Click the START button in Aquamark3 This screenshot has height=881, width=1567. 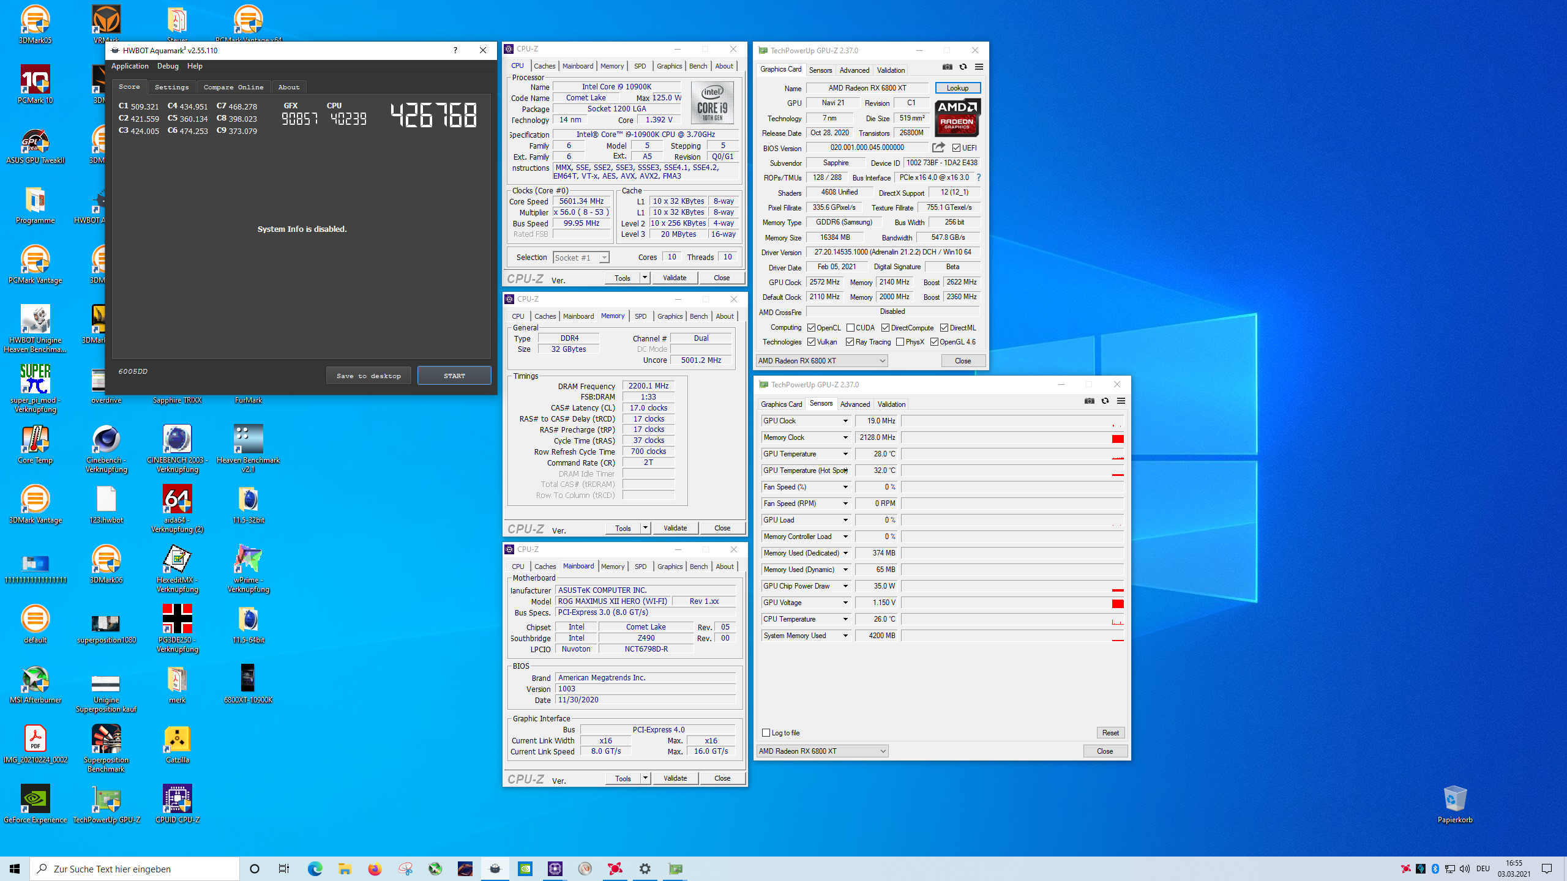(454, 376)
